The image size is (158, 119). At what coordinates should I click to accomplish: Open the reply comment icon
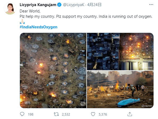pos(22,114)
